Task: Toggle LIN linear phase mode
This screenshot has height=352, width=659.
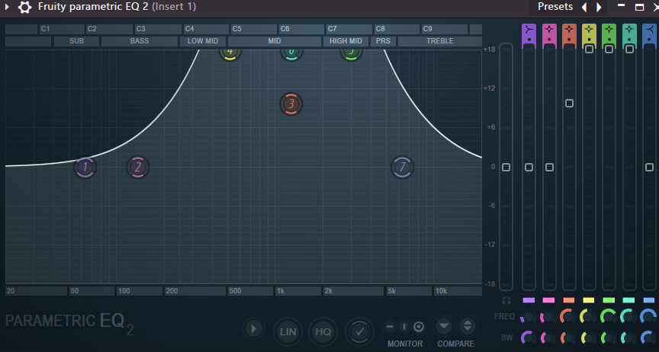Action: (288, 332)
